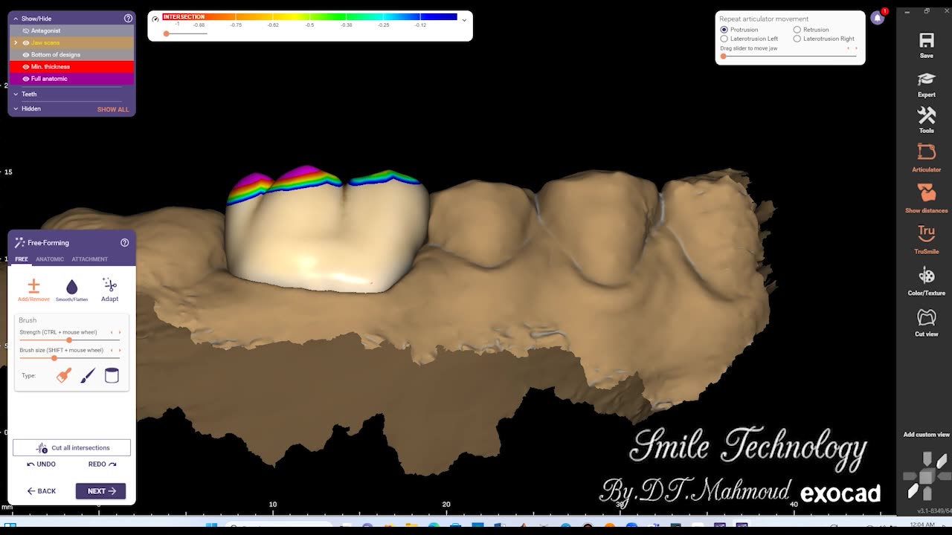Screen dimensions: 952x535
Task: Click REDO
Action: coord(102,464)
